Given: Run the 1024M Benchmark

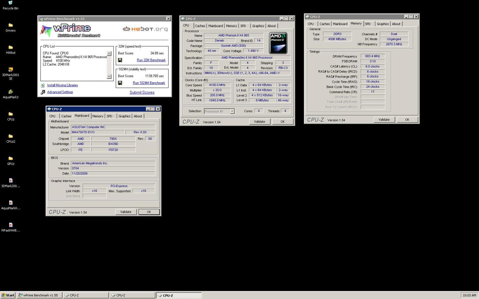Looking at the screenshot, I should tap(149, 83).
